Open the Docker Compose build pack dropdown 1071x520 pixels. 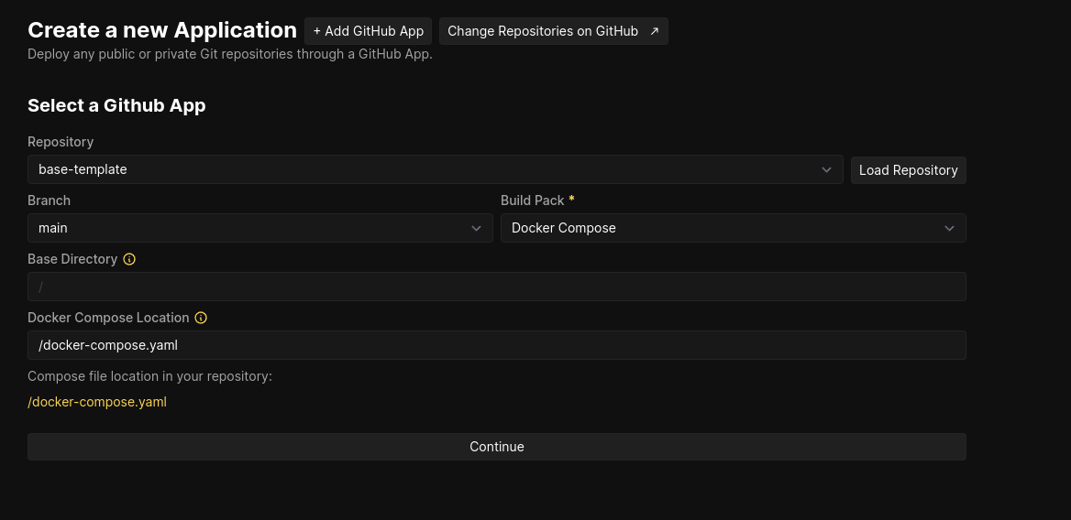(x=732, y=228)
